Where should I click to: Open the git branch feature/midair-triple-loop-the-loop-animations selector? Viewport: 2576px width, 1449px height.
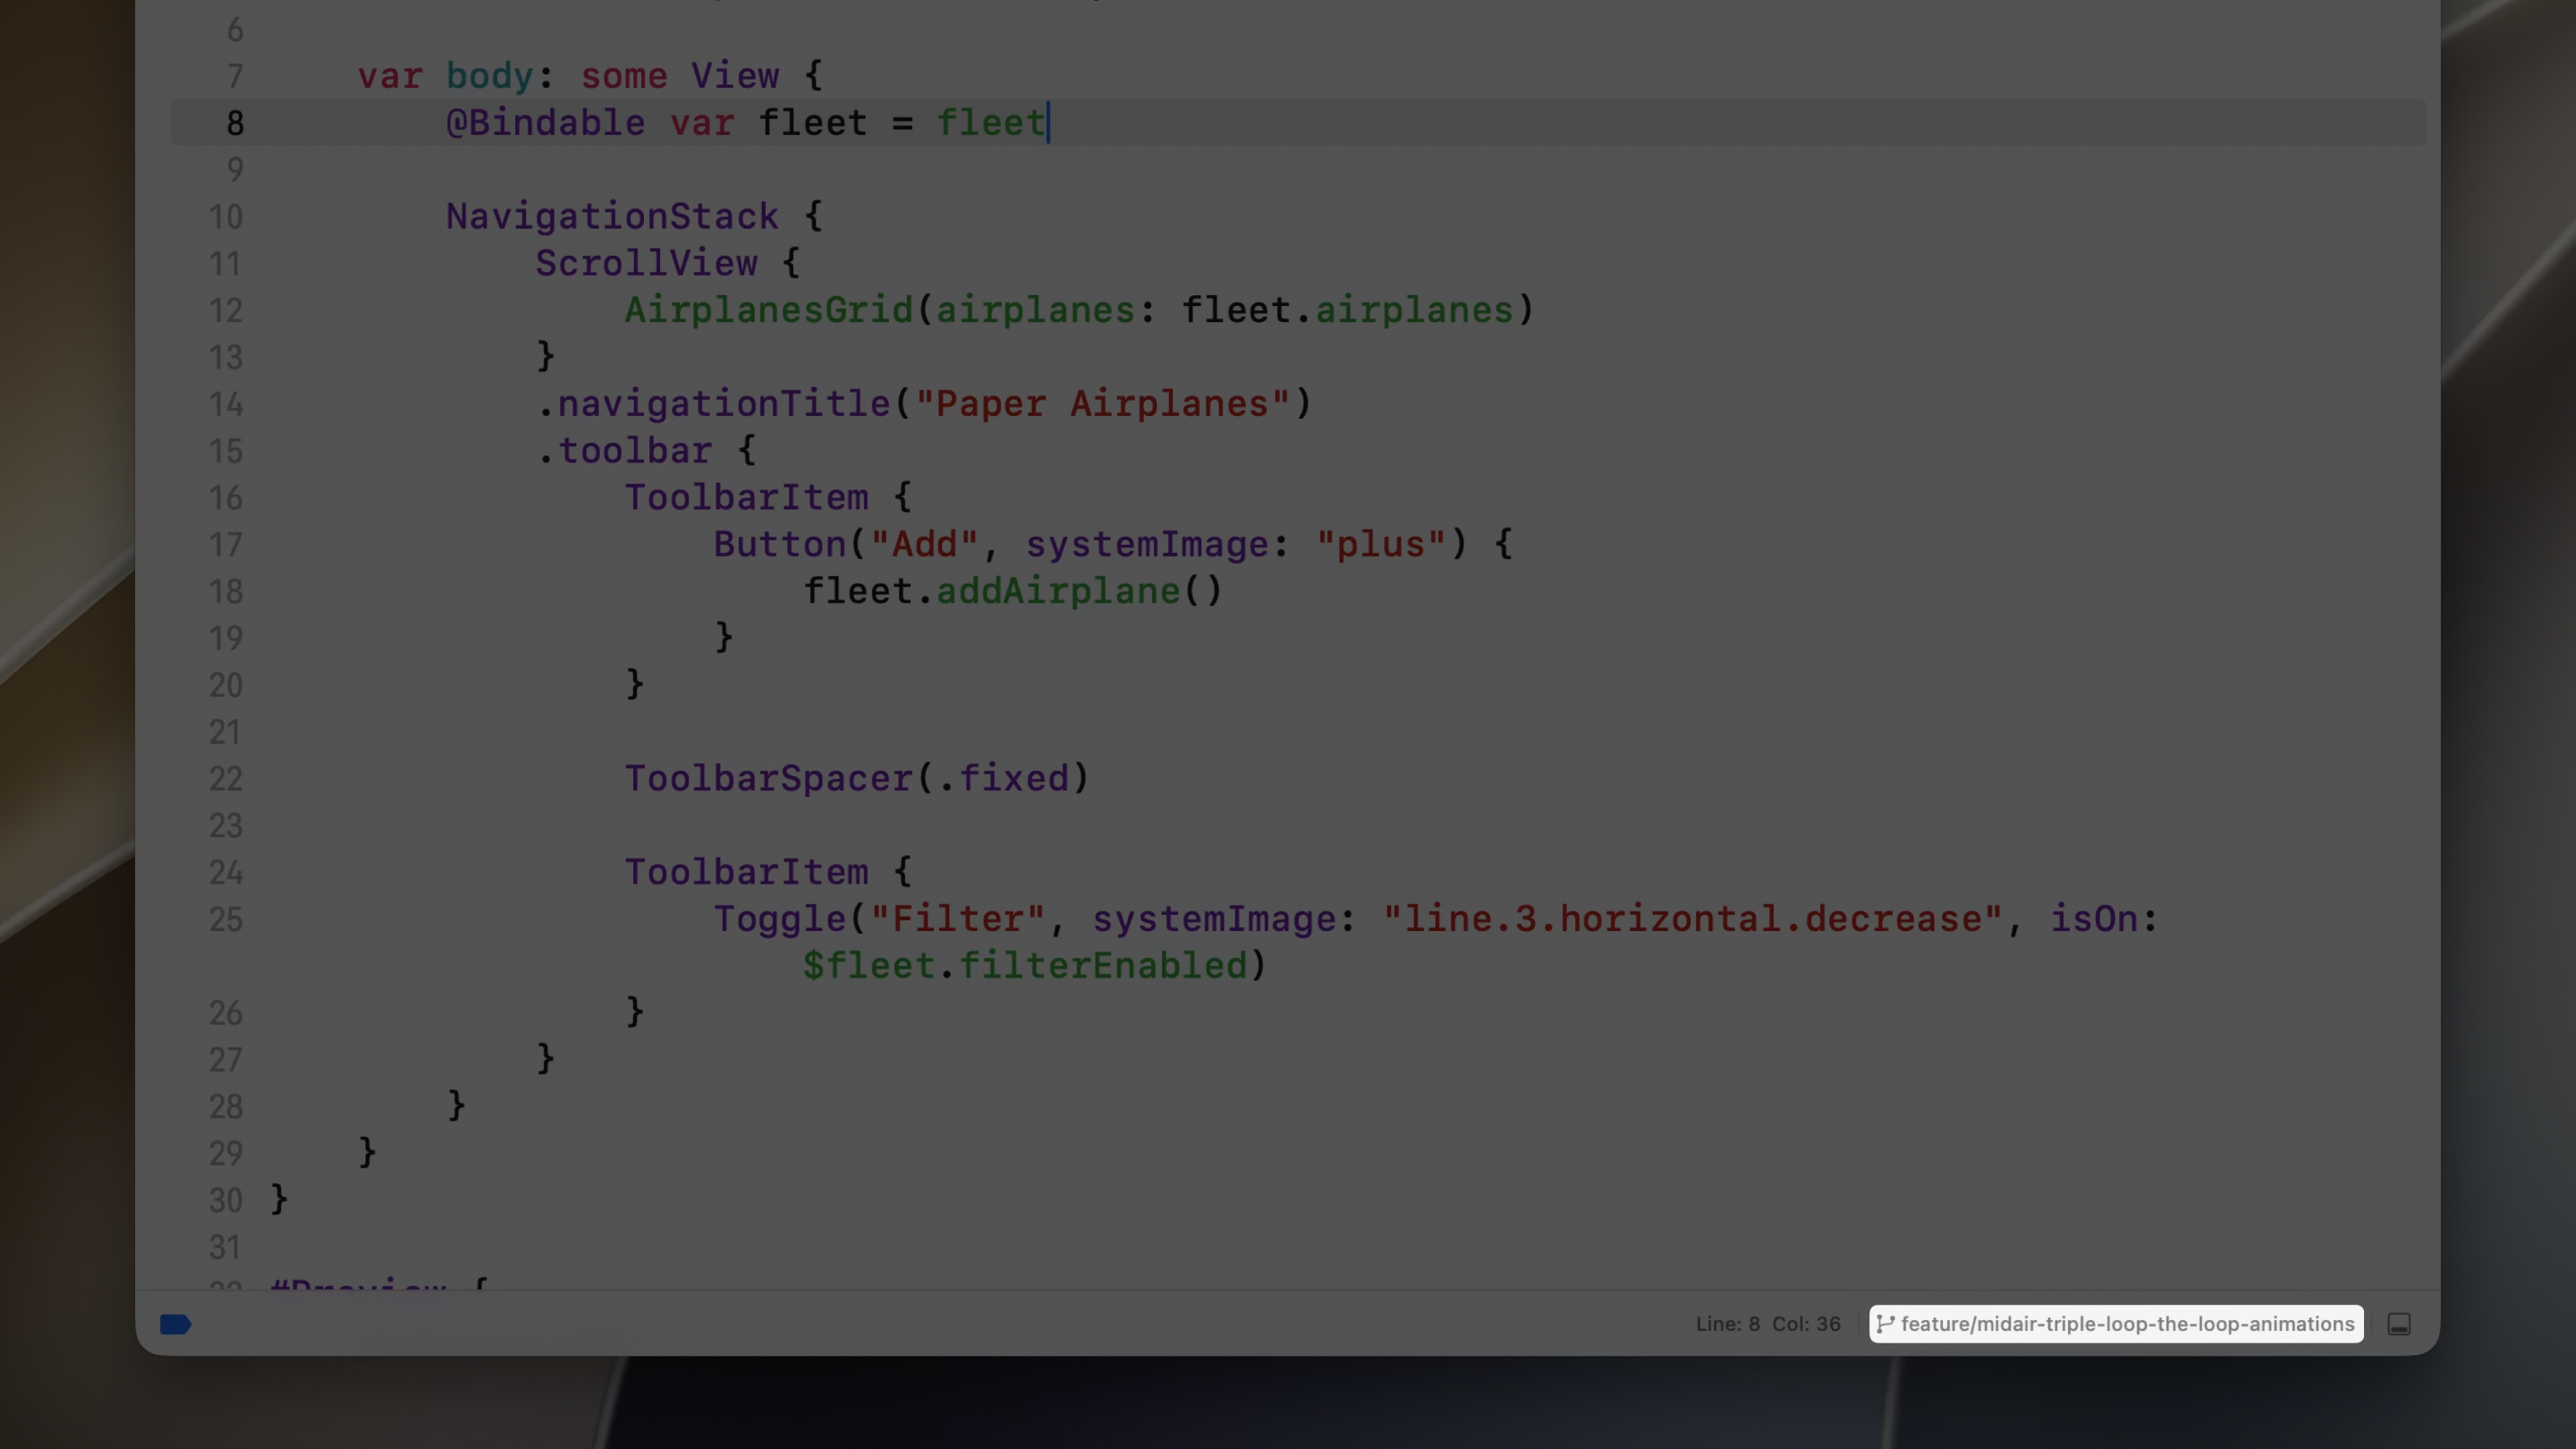coord(2116,1324)
